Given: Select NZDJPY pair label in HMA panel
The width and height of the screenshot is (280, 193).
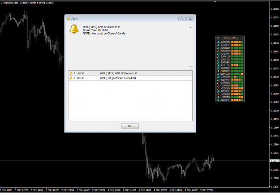Looking at the screenshot, I should click(225, 91).
